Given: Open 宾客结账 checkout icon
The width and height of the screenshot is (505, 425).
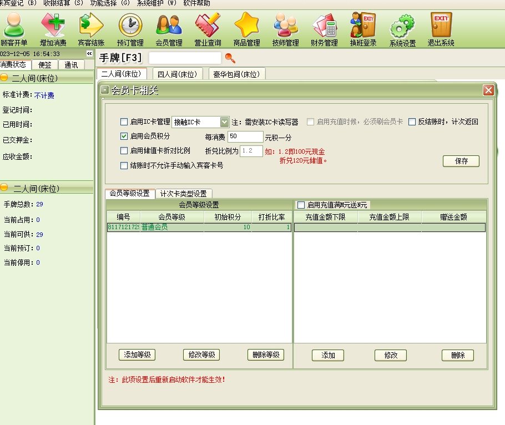Looking at the screenshot, I should tap(91, 26).
